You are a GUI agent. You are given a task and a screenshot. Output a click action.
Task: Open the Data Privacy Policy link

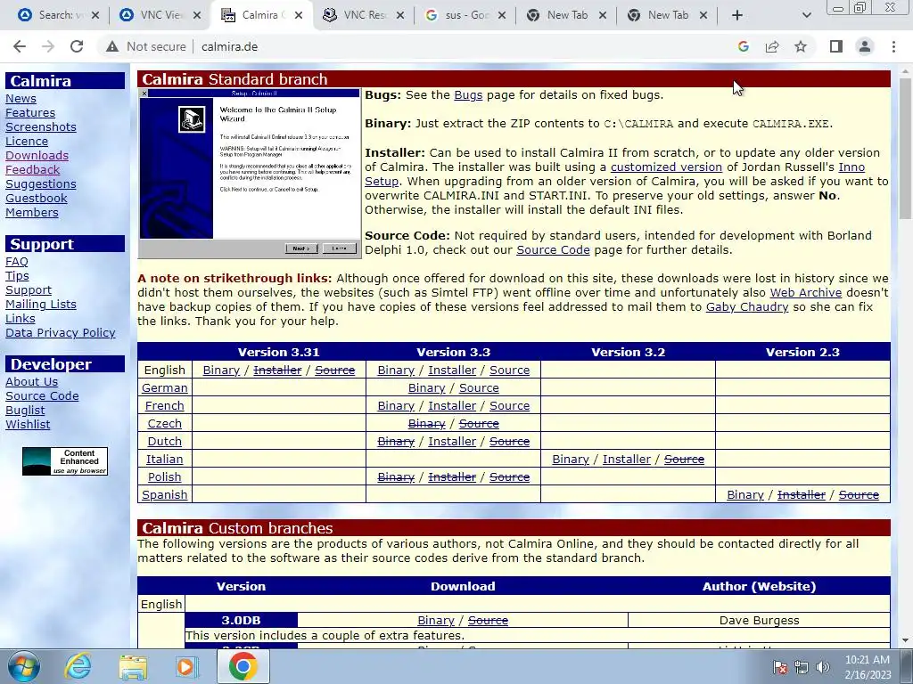(x=61, y=333)
